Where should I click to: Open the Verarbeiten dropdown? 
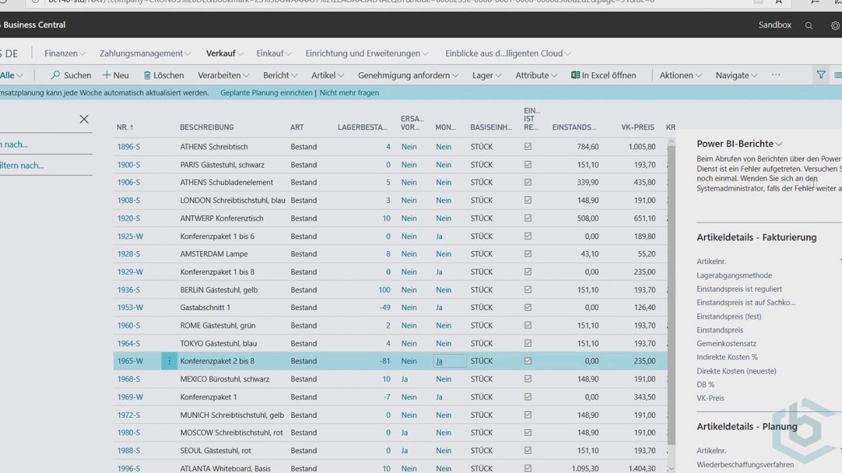224,75
